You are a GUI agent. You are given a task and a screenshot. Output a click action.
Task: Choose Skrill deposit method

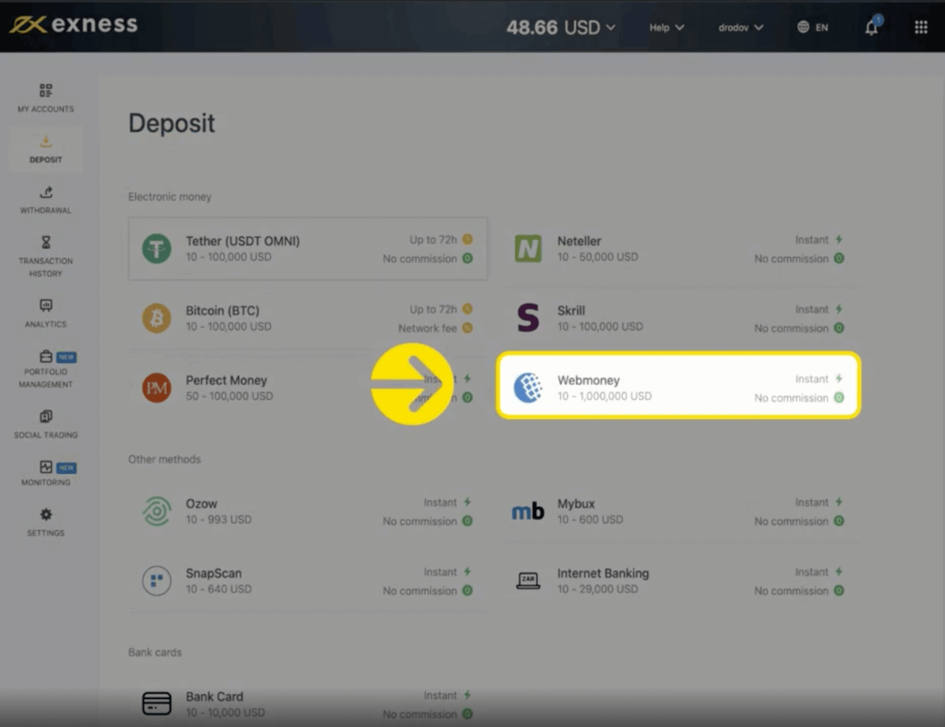[x=679, y=318]
